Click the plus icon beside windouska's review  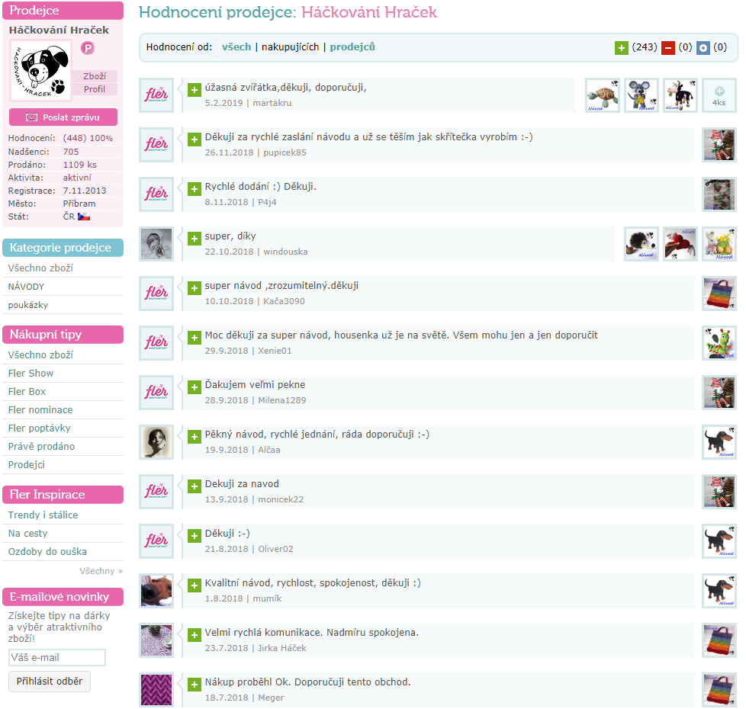click(195, 239)
